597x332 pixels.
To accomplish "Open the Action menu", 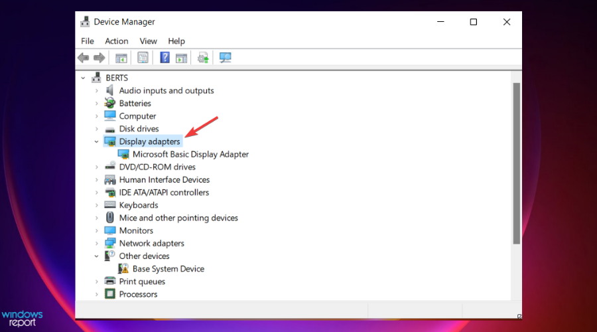I will point(117,41).
